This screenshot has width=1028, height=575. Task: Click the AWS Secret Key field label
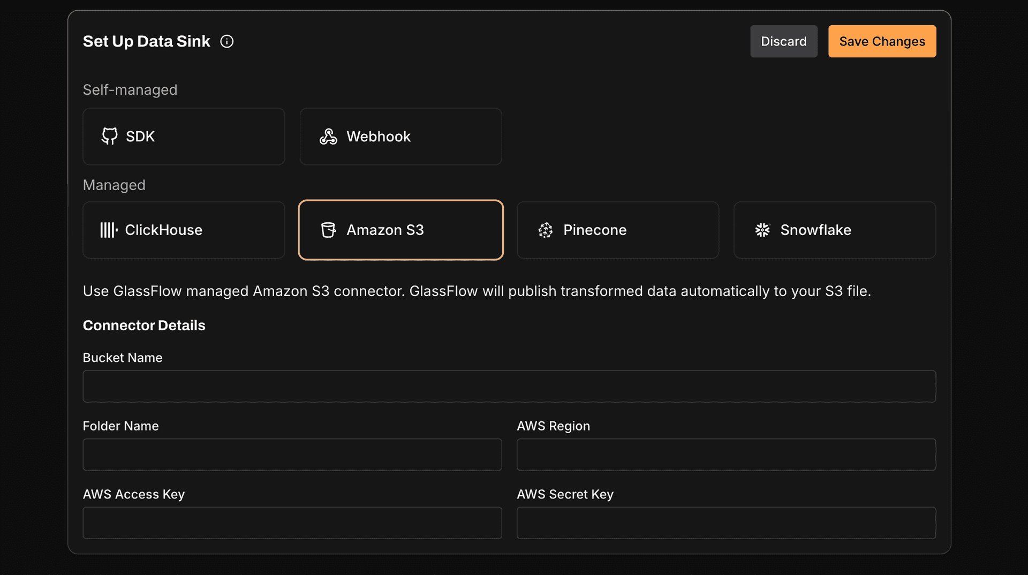[x=565, y=494]
